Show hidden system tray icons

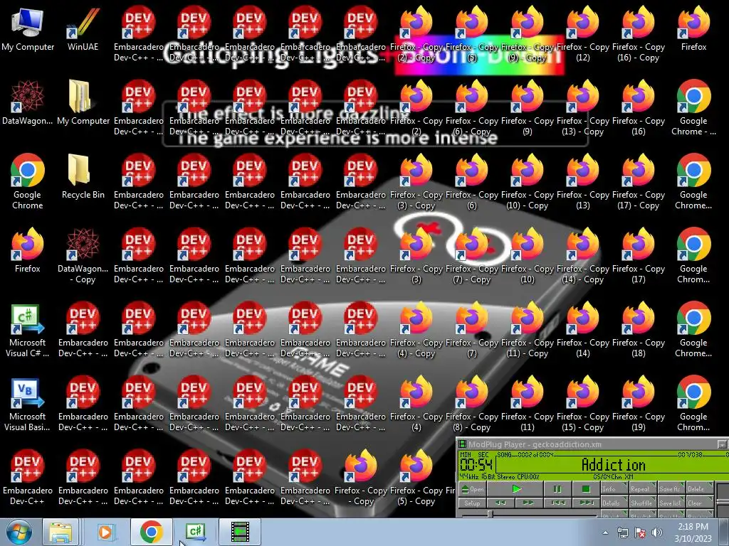point(605,532)
